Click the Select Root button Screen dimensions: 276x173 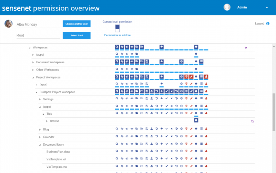77,36
